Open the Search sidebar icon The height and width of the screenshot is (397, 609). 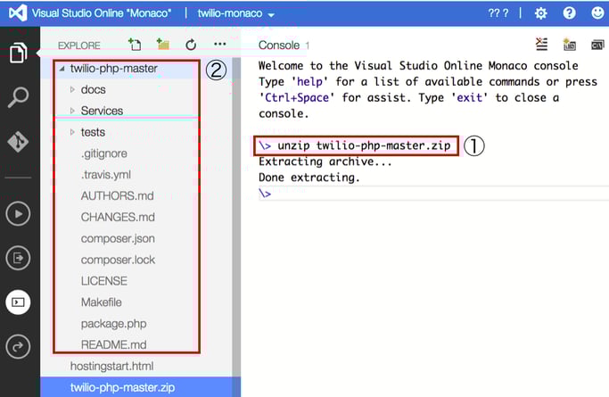coord(18,97)
